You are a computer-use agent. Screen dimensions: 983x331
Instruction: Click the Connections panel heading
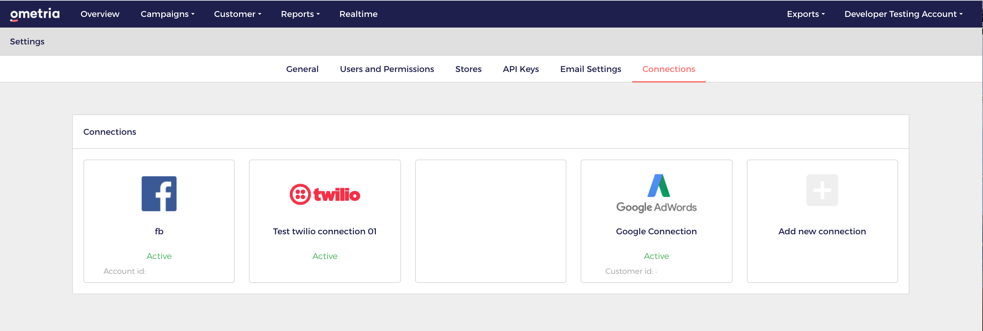[110, 132]
